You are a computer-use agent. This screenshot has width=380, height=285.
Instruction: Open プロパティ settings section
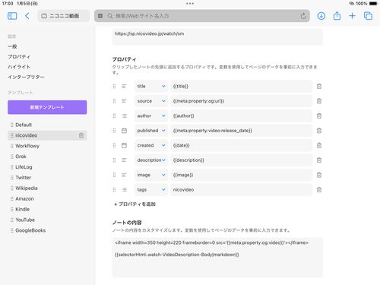(x=19, y=56)
